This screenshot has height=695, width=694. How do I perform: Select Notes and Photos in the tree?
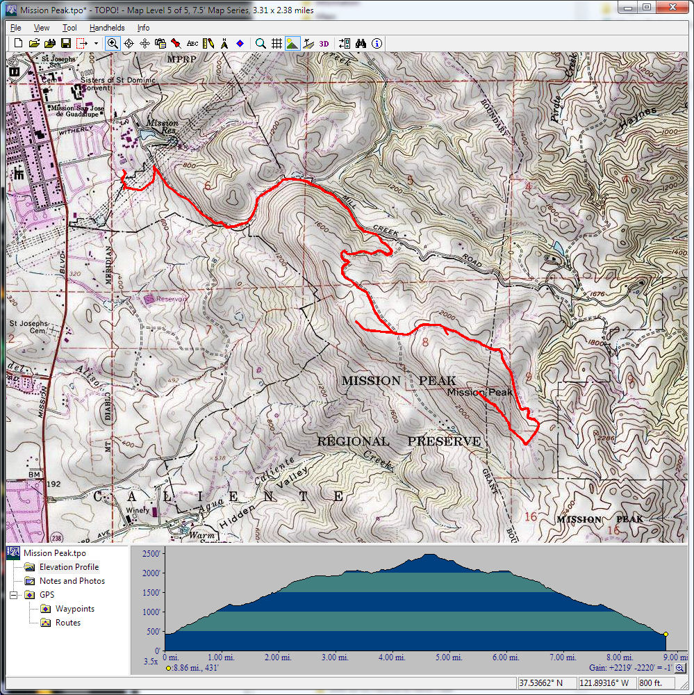click(x=72, y=581)
